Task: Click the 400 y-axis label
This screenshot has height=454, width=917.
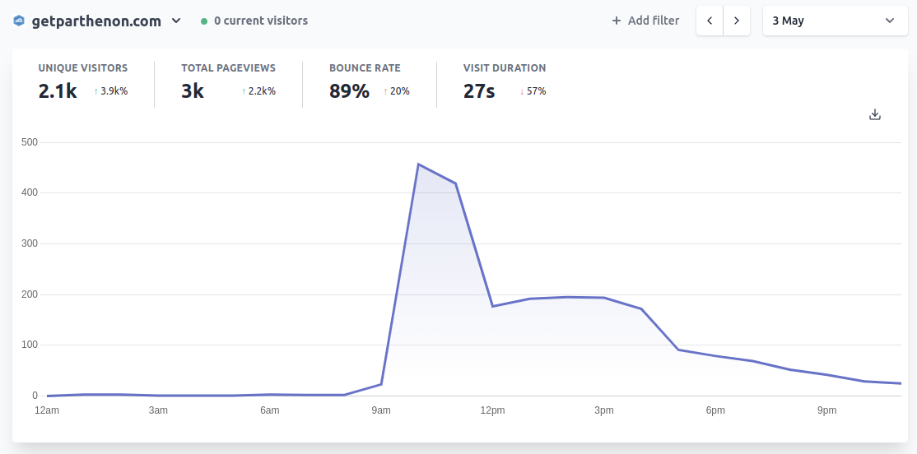Action: [x=30, y=192]
